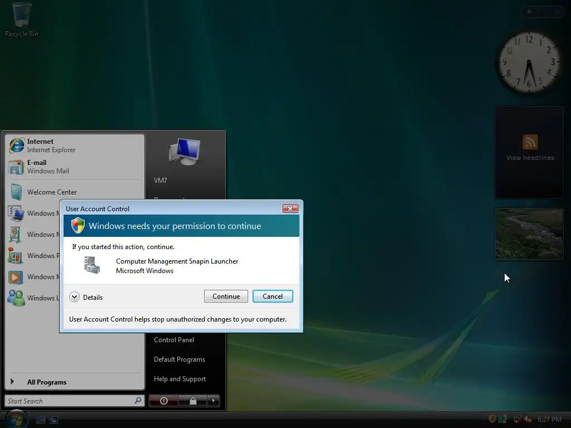Click the computer user picture in Start menu

185,152
